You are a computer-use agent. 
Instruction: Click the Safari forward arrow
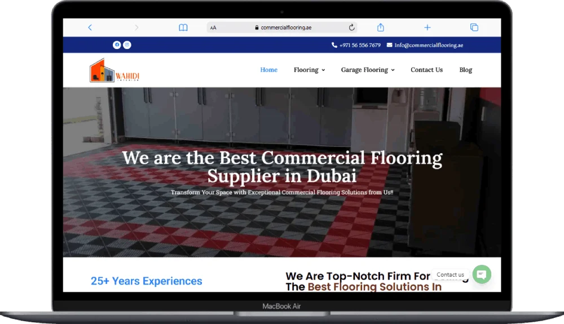pos(136,28)
